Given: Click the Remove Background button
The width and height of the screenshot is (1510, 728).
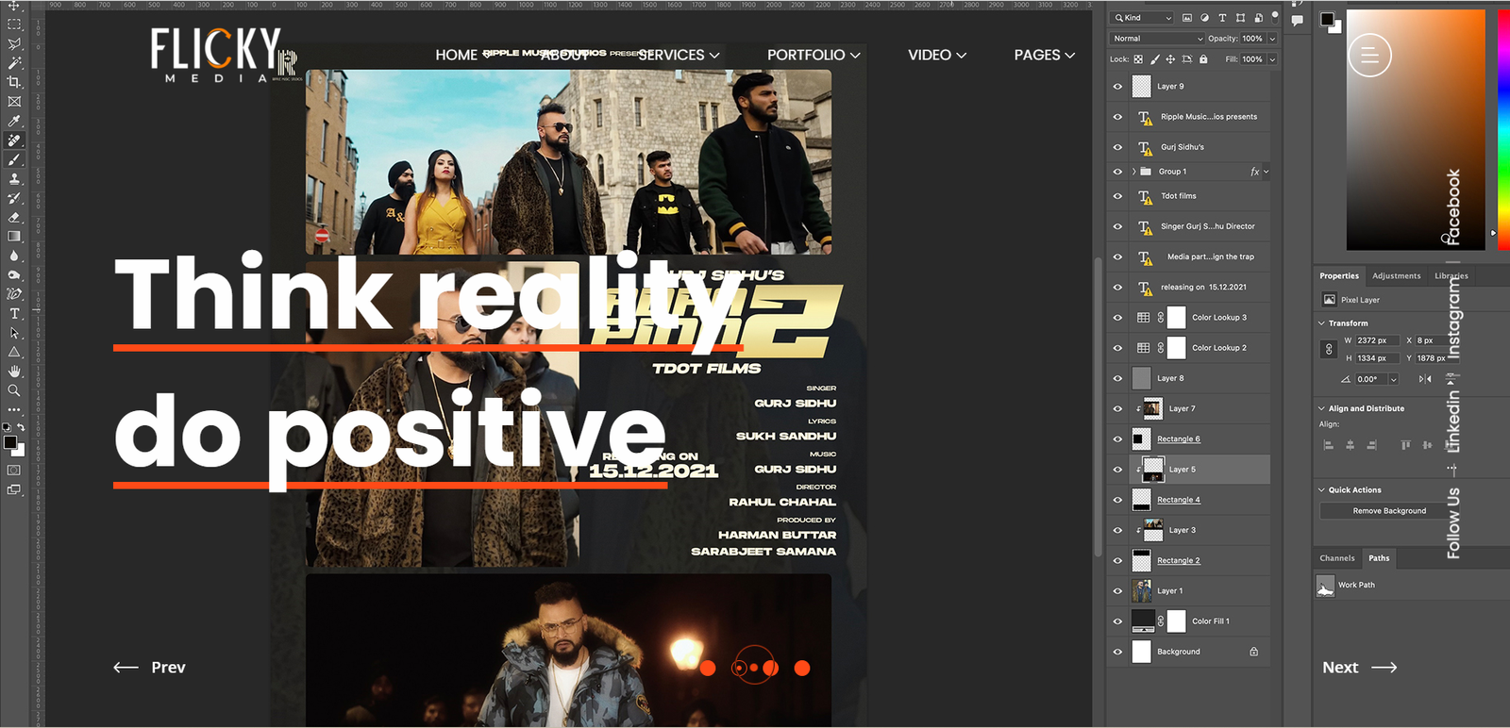Looking at the screenshot, I should coord(1389,511).
